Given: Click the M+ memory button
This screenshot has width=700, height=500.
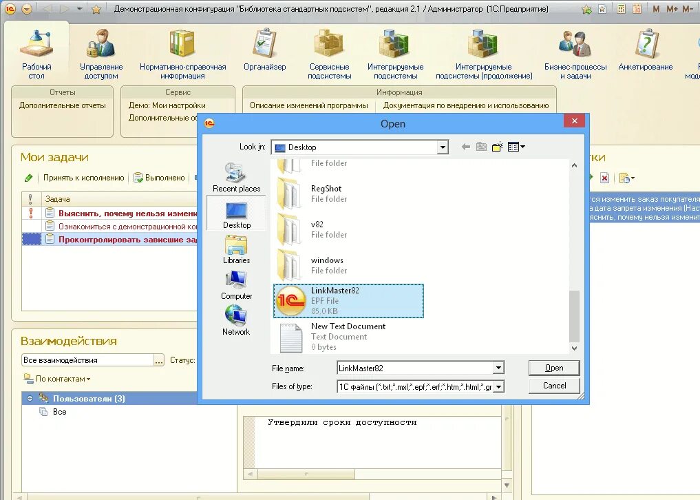Looking at the screenshot, I should pos(672,8).
